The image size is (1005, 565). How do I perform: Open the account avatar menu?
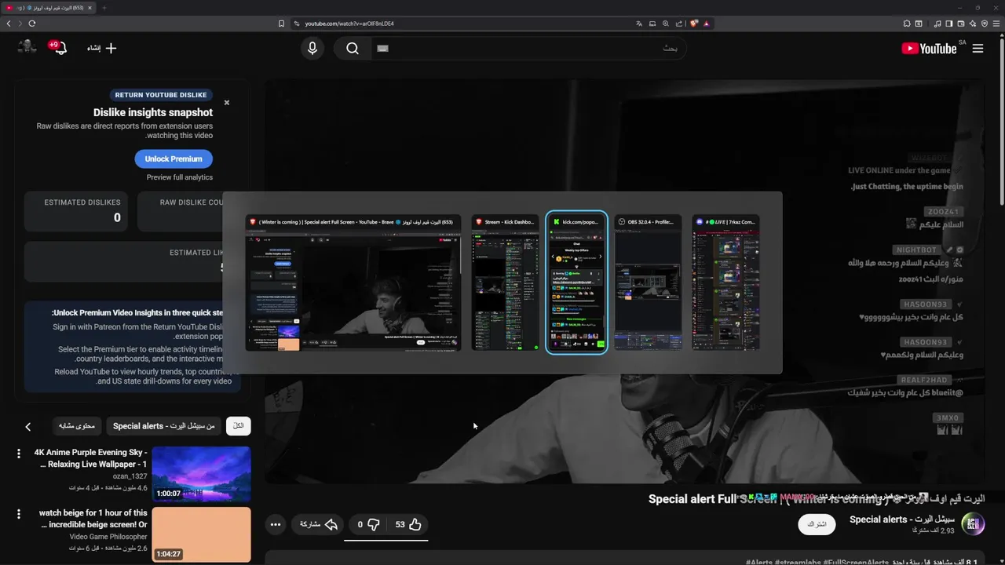coord(27,47)
